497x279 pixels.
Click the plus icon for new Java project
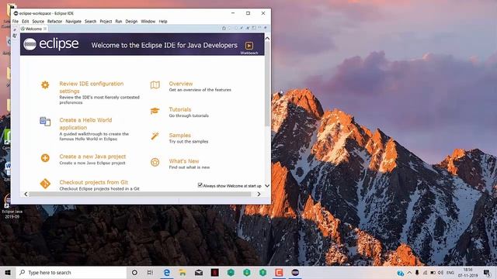click(45, 158)
